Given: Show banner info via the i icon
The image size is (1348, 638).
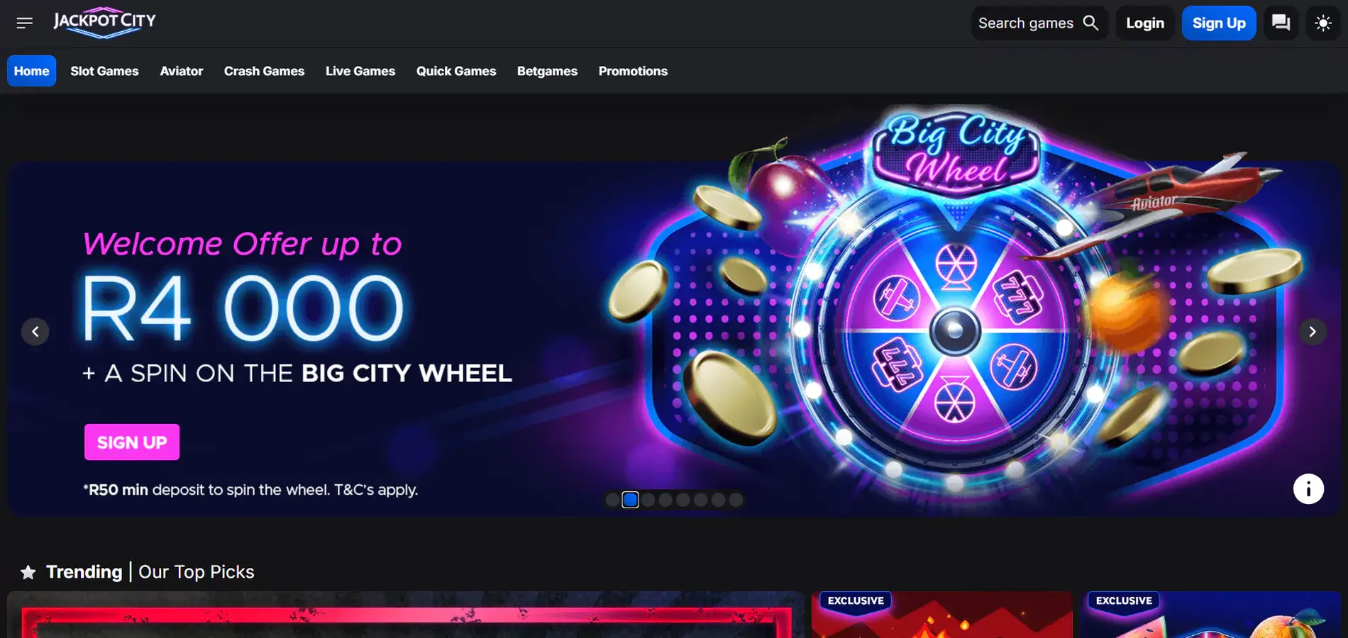Looking at the screenshot, I should click(x=1308, y=489).
